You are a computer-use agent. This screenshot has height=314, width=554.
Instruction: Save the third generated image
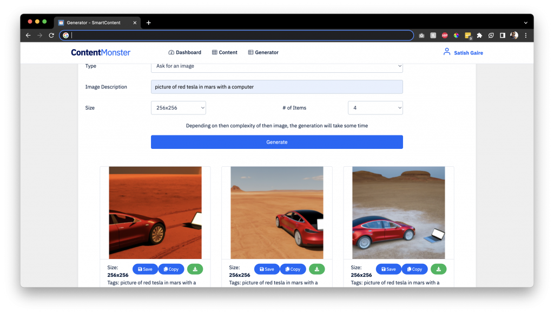click(388, 269)
